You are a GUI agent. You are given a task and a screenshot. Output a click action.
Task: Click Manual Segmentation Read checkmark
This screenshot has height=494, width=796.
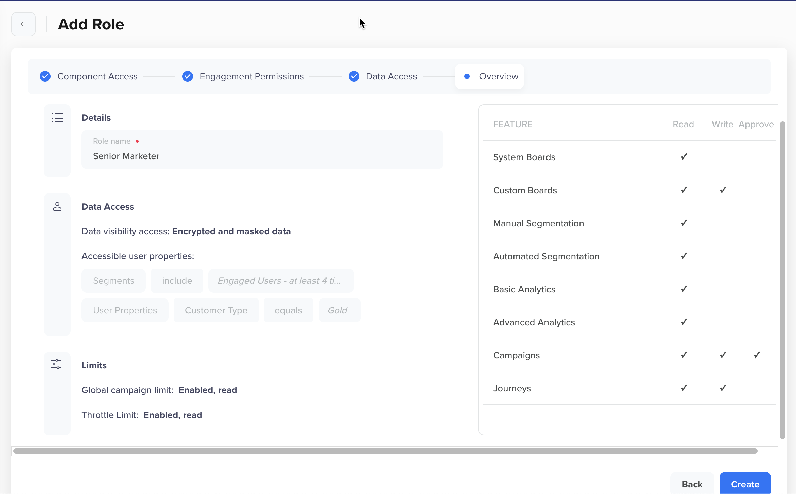tap(684, 223)
